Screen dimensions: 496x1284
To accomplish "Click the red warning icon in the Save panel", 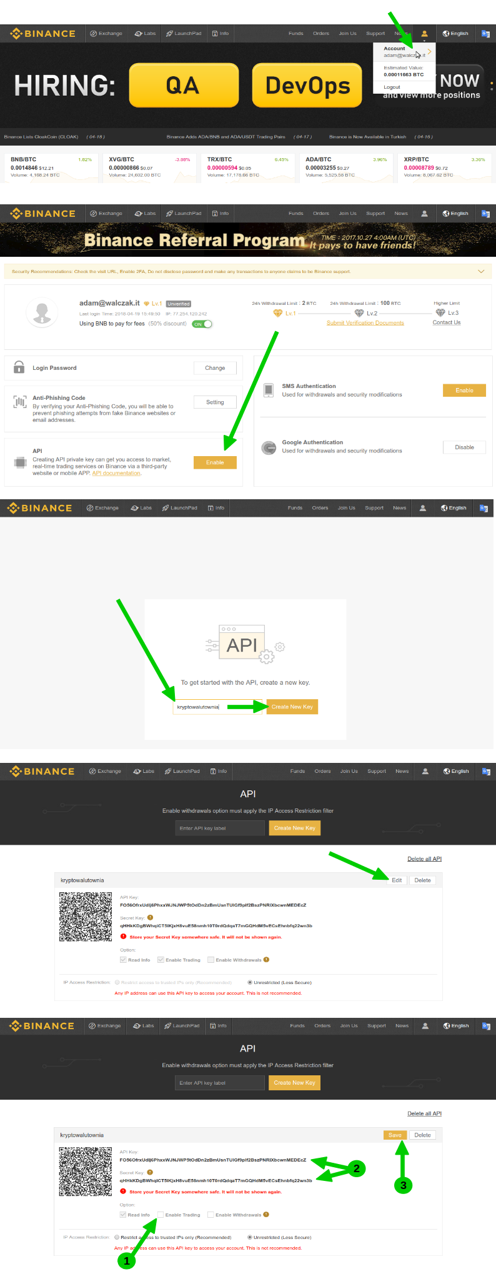I will click(x=123, y=1192).
